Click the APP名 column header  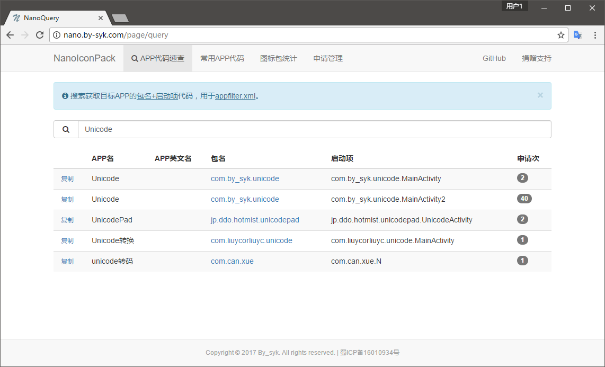(x=103, y=158)
